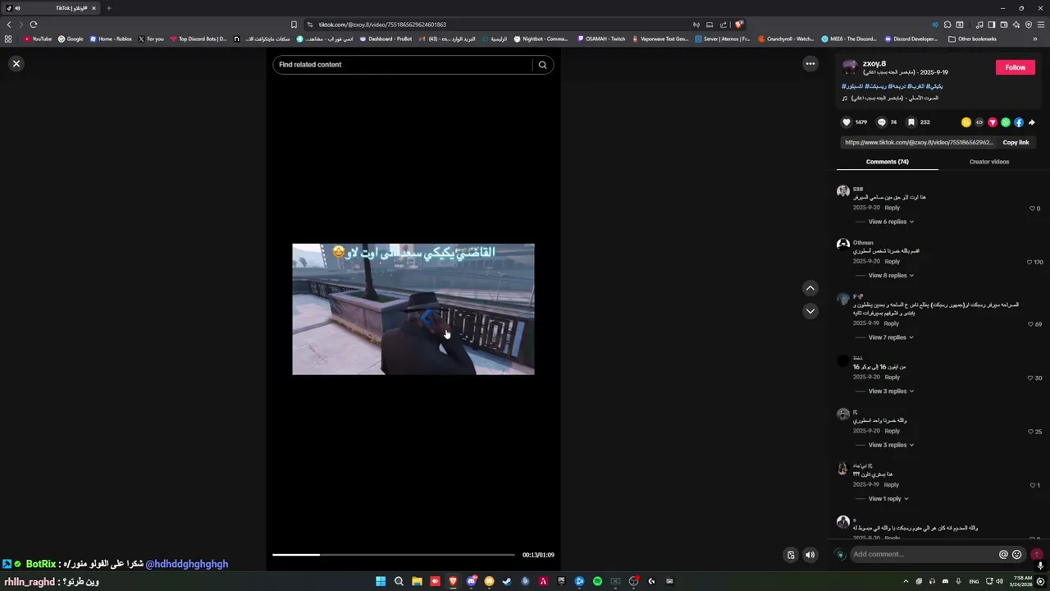Like the video with the heart icon
Image resolution: width=1050 pixels, height=591 pixels.
pos(847,122)
